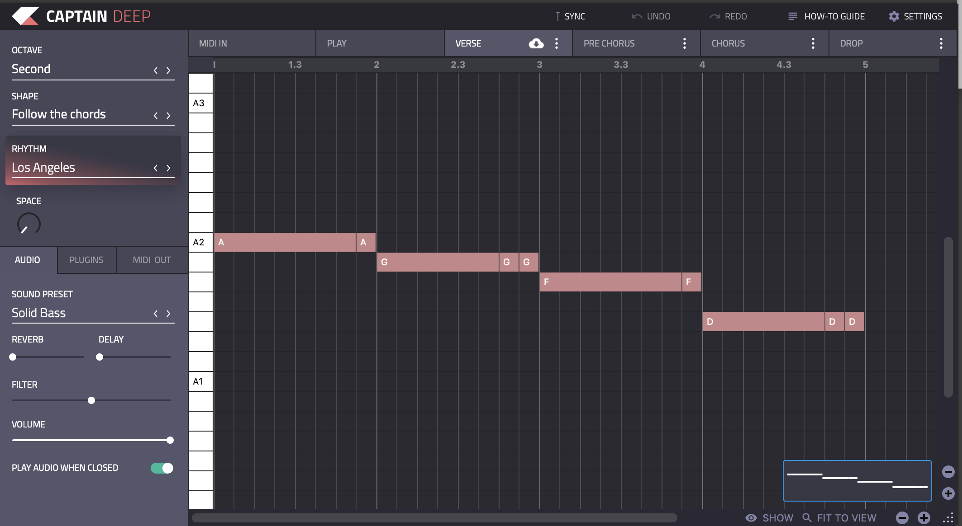Screen dimensions: 962x526
Task: Click the Reverb slider handle
Action: click(x=13, y=357)
